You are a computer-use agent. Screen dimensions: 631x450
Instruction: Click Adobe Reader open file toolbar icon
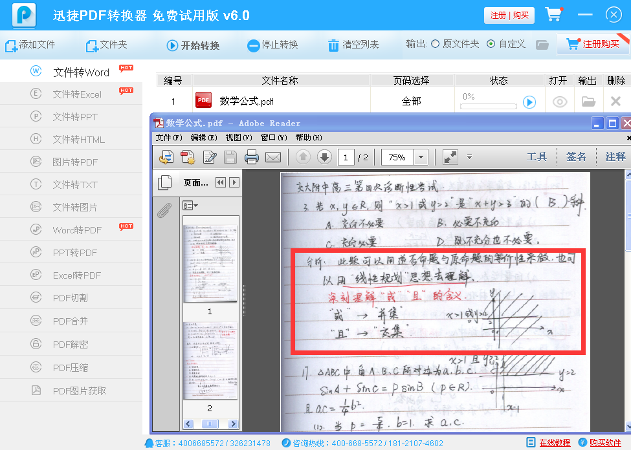pos(166,157)
